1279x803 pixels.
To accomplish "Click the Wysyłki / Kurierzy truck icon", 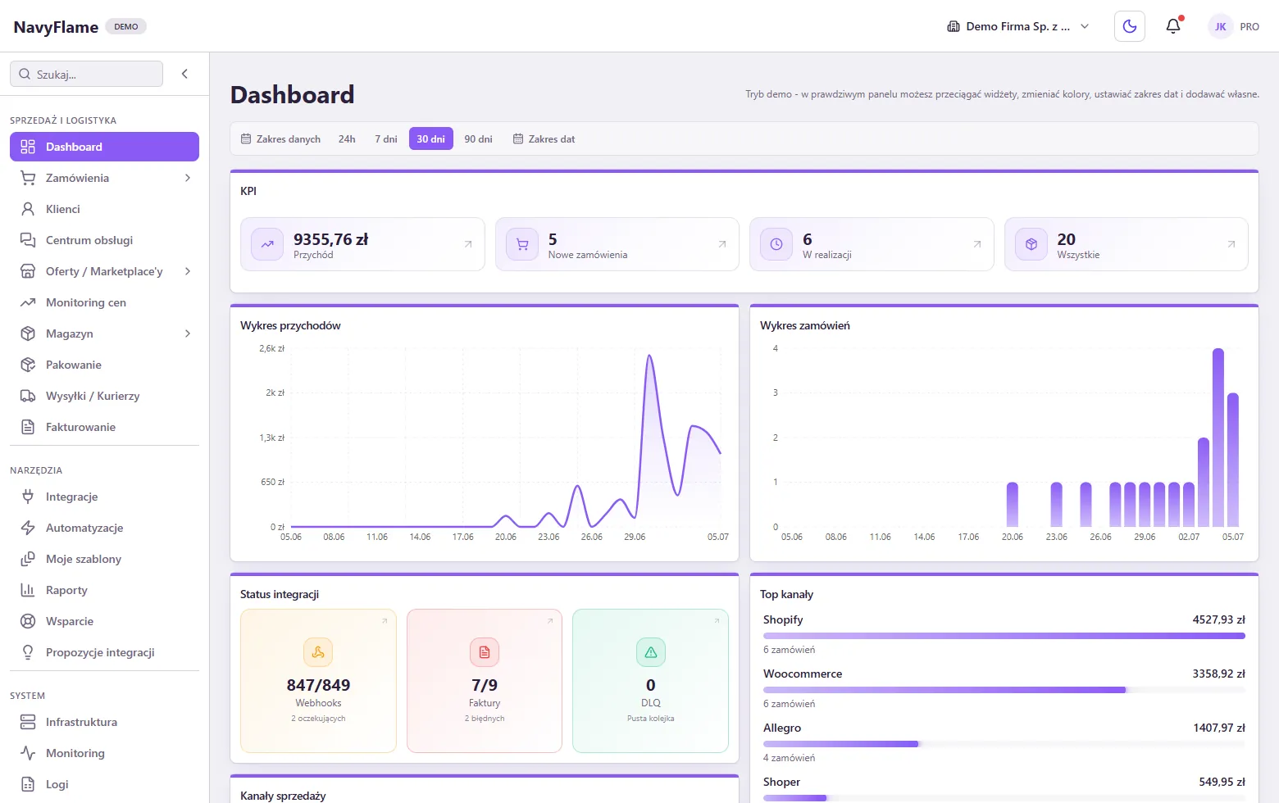I will click(x=28, y=396).
